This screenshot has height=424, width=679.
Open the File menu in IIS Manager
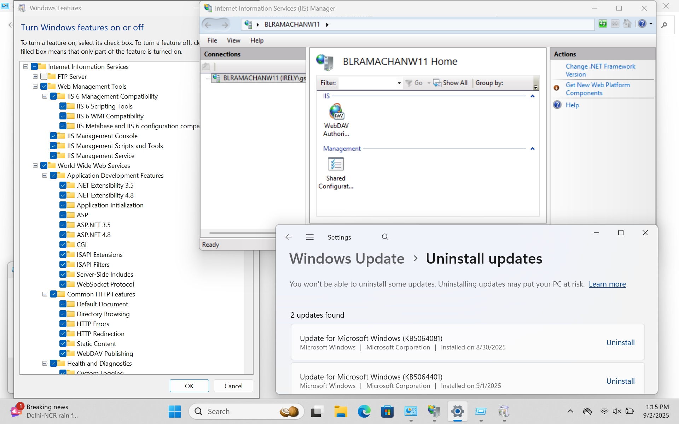pyautogui.click(x=212, y=40)
